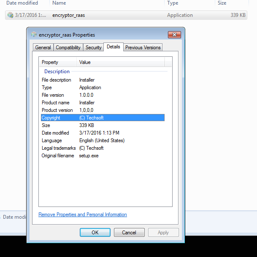Click the 3/17/2016 1:13 PM value
The height and width of the screenshot is (257, 257).
pyautogui.click(x=99, y=133)
